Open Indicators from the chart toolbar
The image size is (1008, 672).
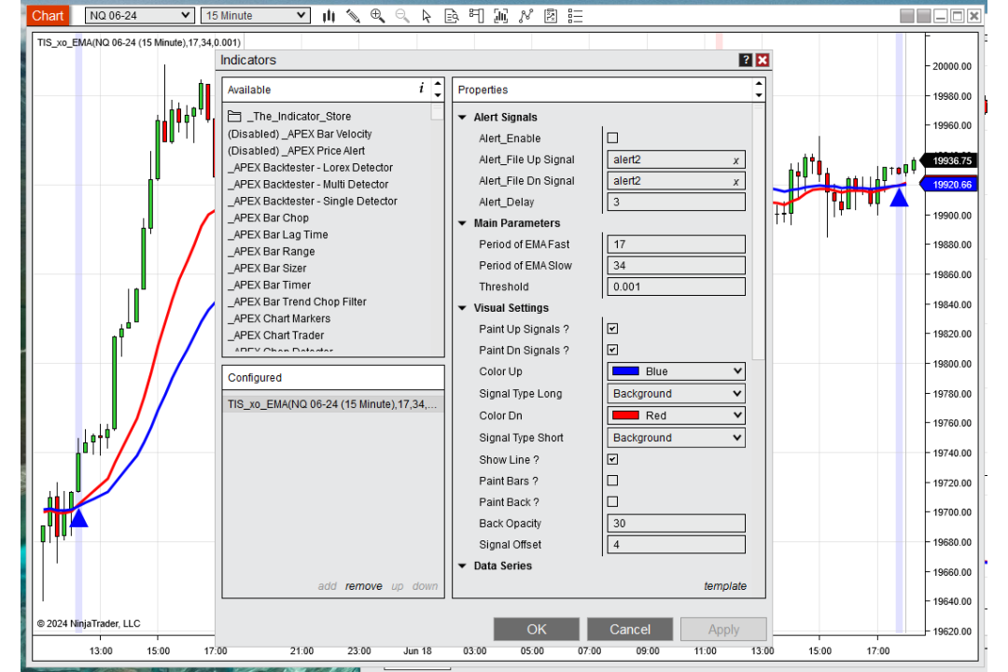coord(501,16)
